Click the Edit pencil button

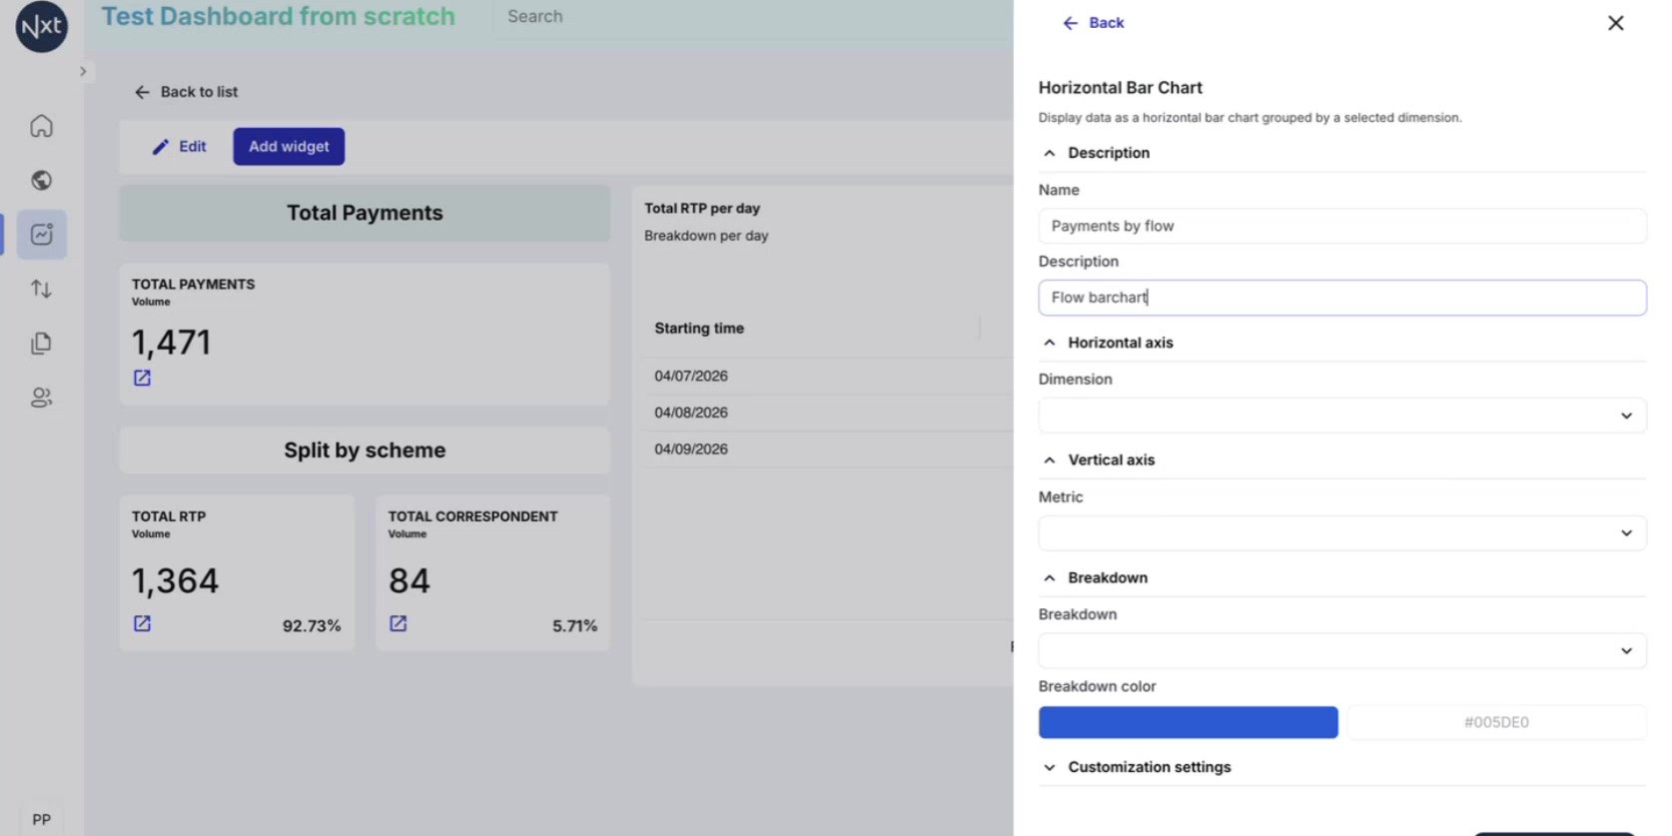pyautogui.click(x=180, y=147)
